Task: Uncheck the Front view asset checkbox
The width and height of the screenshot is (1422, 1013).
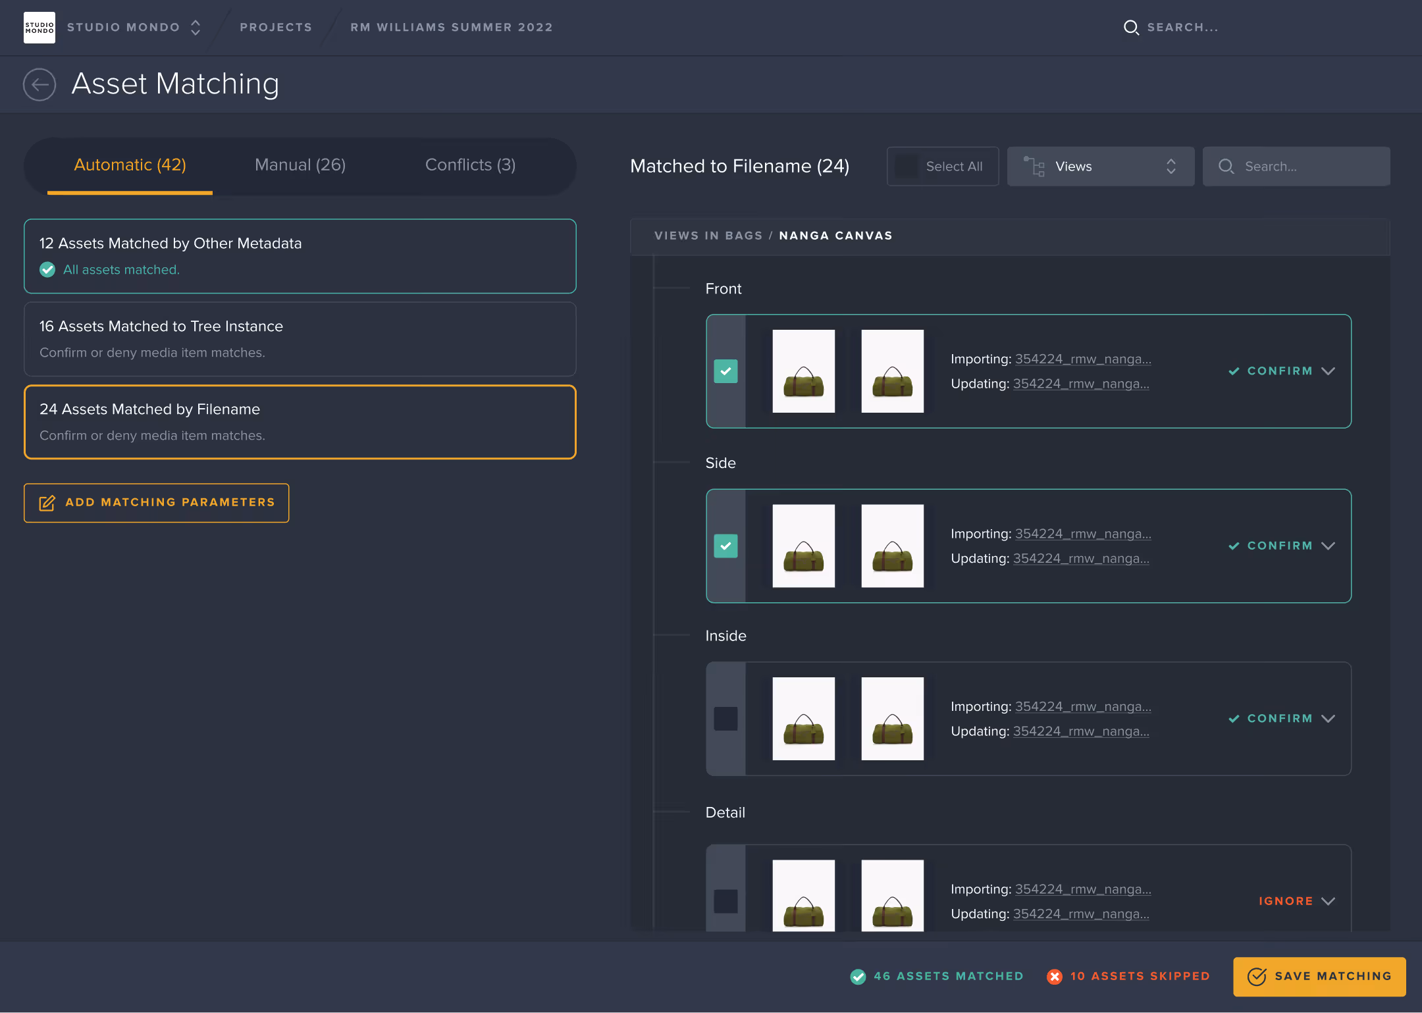Action: [725, 371]
